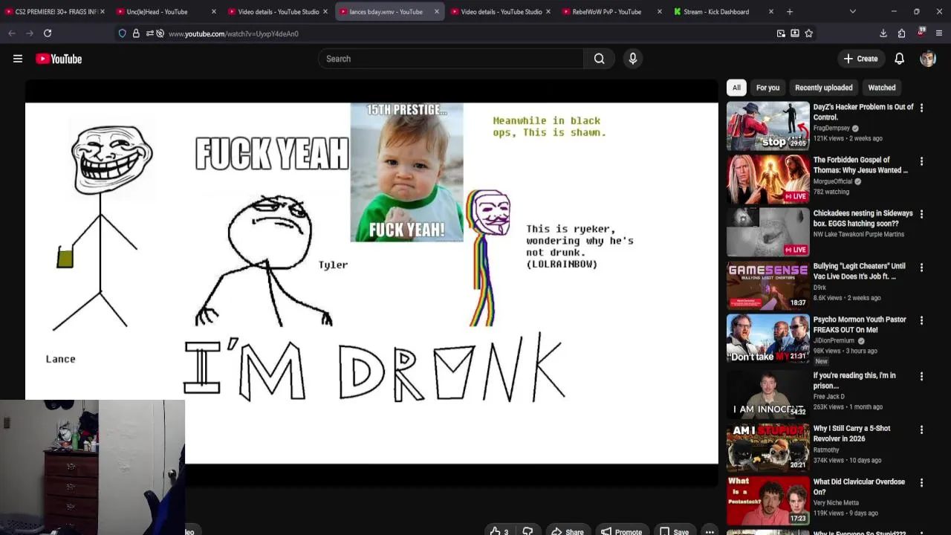This screenshot has width=951, height=535.
Task: Open options for Forbidden Gospel of Thomas video
Action: click(x=921, y=160)
